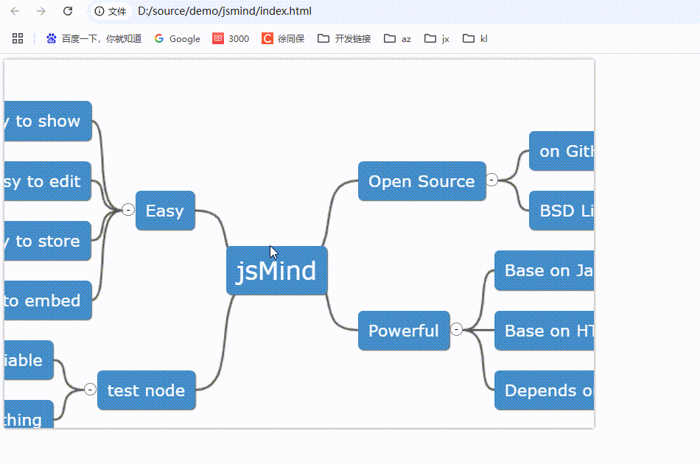Reload the page with the refresh icon
This screenshot has width=700, height=464.
[67, 11]
